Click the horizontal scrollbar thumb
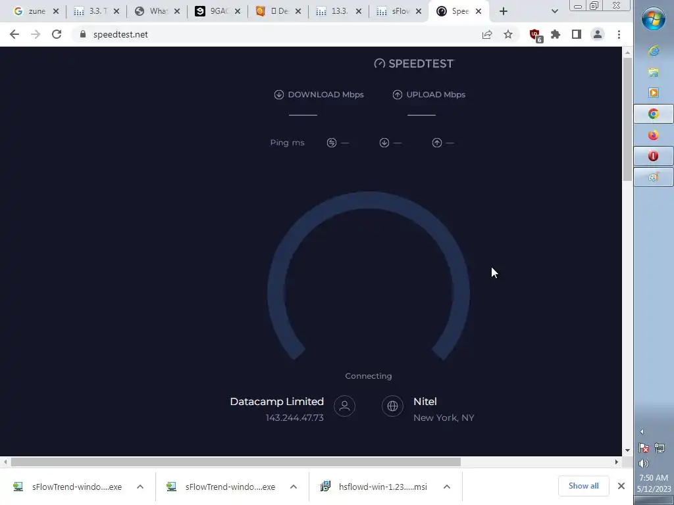674x505 pixels. [x=236, y=462]
